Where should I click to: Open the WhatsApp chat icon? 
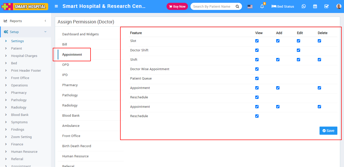(x=303, y=6)
